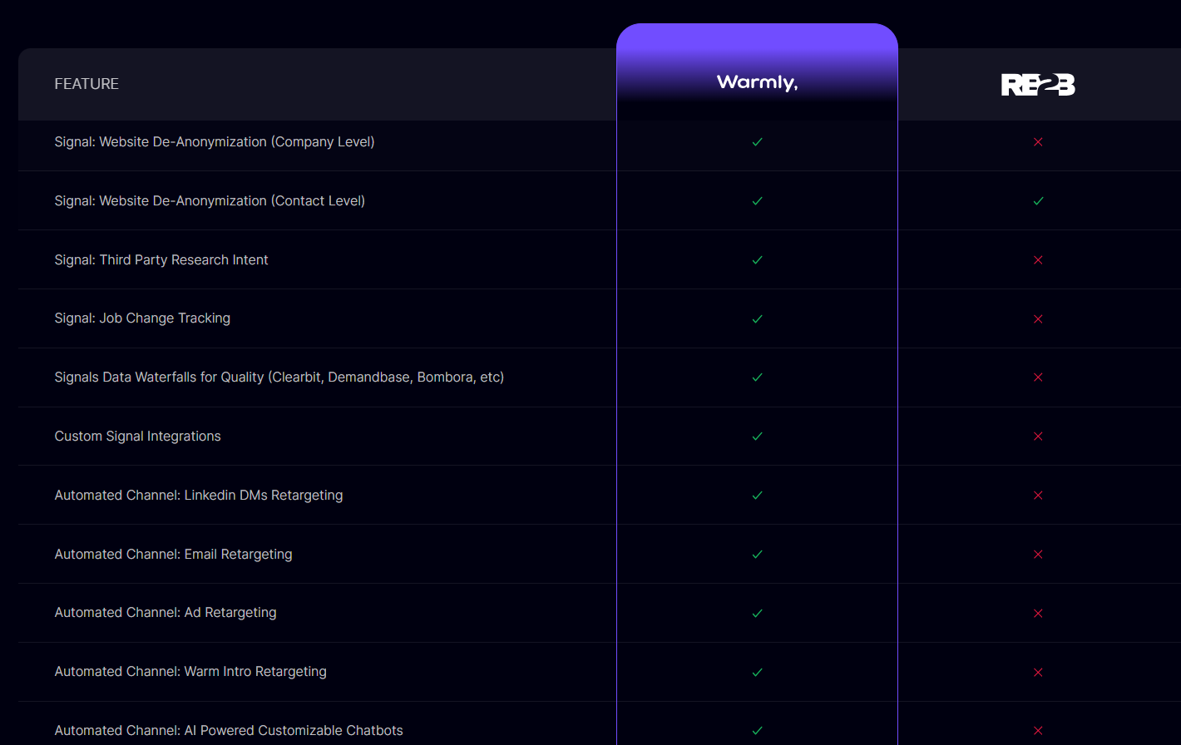
Task: Select text 'Signal: Website De-Anonymization (Company Level)'
Action: pyautogui.click(x=215, y=142)
